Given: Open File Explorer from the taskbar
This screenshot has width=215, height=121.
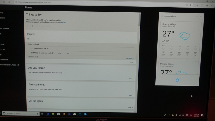Looking at the screenshot, I should [53, 114].
